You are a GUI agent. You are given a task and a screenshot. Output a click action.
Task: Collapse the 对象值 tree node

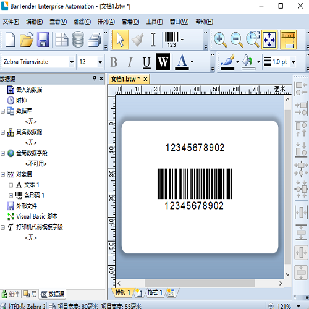pos(2,174)
